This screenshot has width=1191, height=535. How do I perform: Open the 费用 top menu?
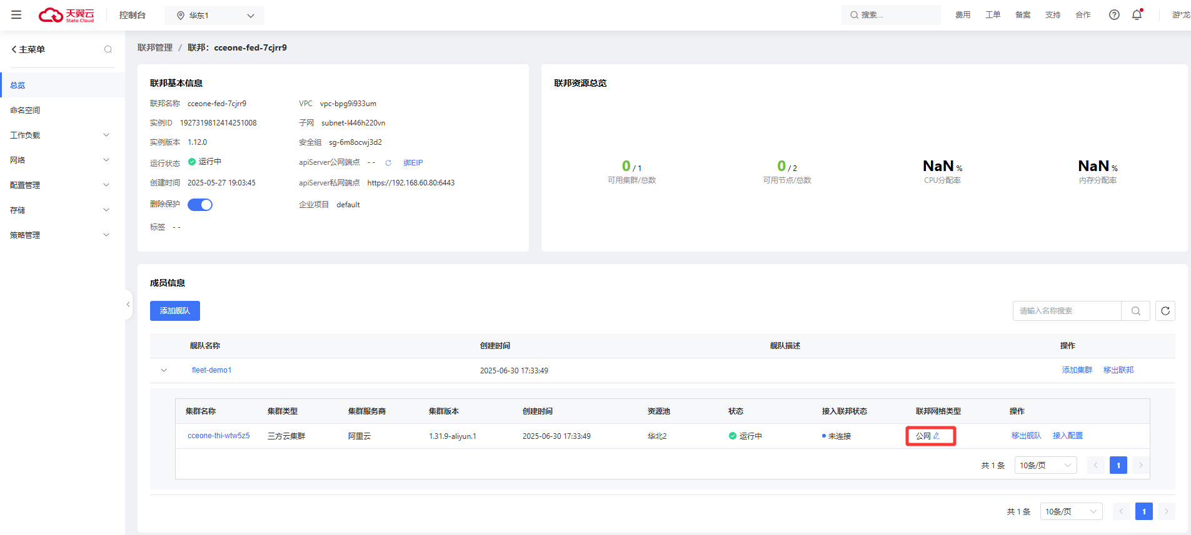coord(963,15)
